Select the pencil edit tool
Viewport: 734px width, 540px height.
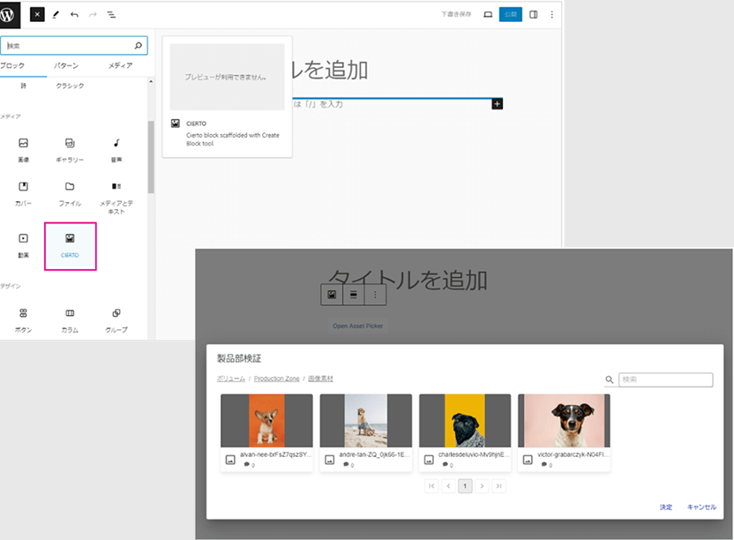[x=56, y=14]
